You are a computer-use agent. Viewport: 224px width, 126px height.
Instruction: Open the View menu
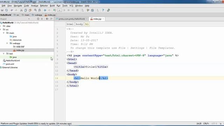tap(9, 6)
